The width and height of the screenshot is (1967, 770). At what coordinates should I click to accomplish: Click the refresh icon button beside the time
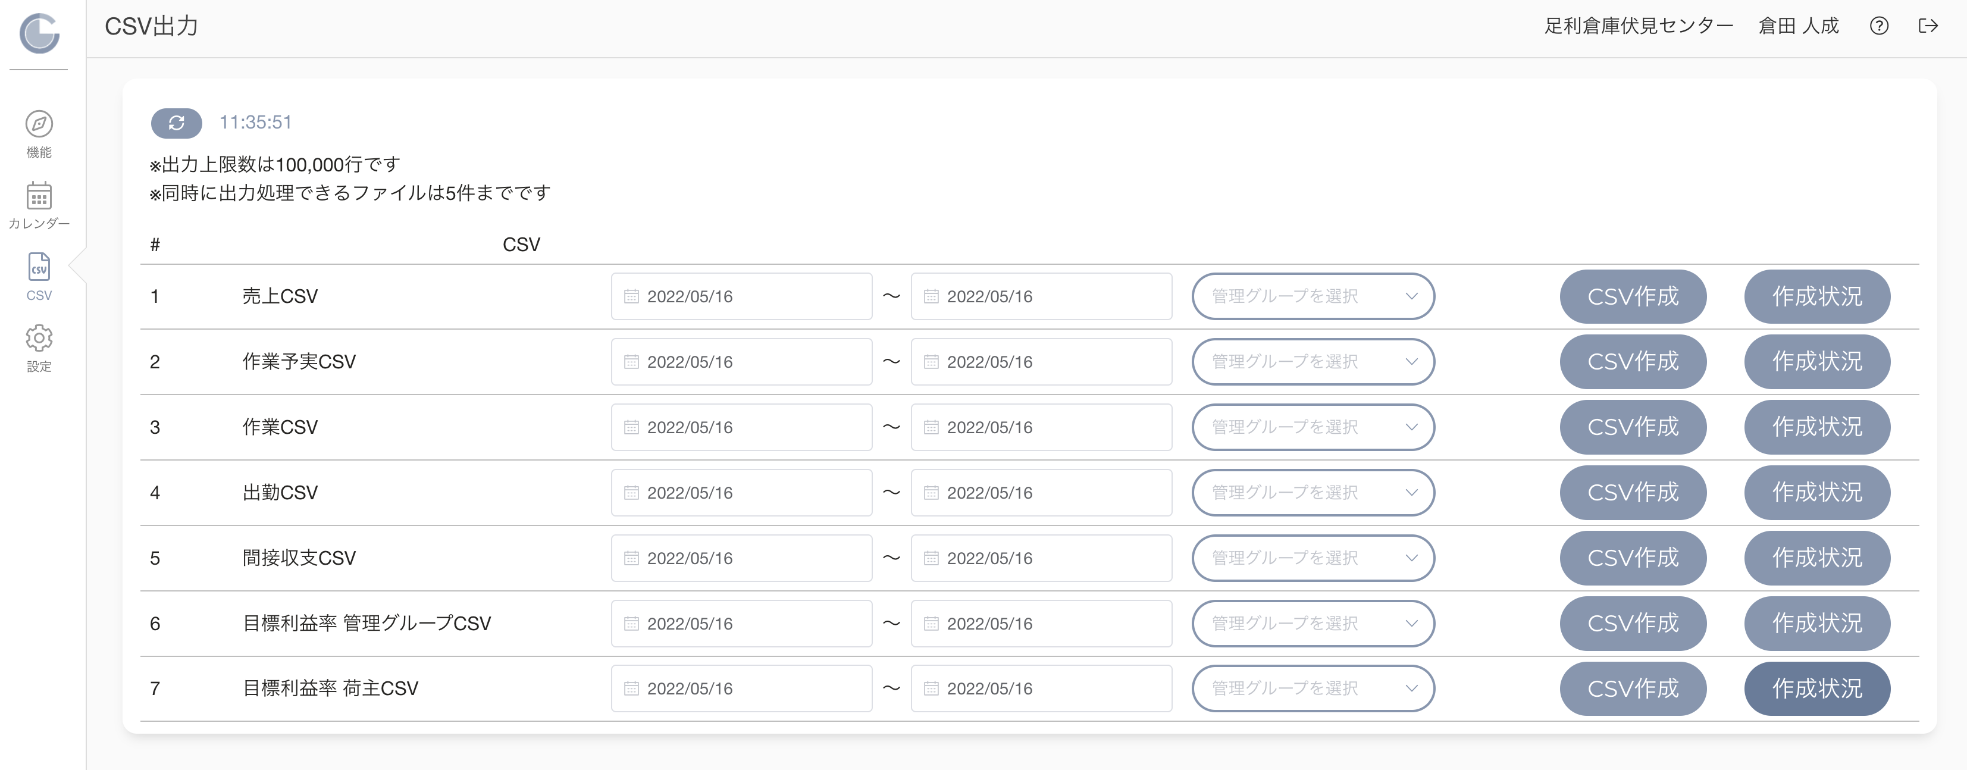coord(176,123)
